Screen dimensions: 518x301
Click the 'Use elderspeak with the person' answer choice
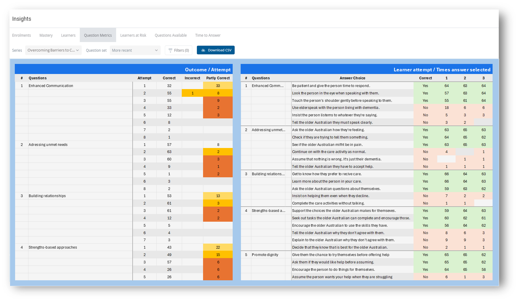point(336,108)
